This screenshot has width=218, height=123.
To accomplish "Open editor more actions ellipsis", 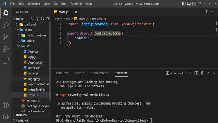I will pyautogui.click(x=213, y=12).
